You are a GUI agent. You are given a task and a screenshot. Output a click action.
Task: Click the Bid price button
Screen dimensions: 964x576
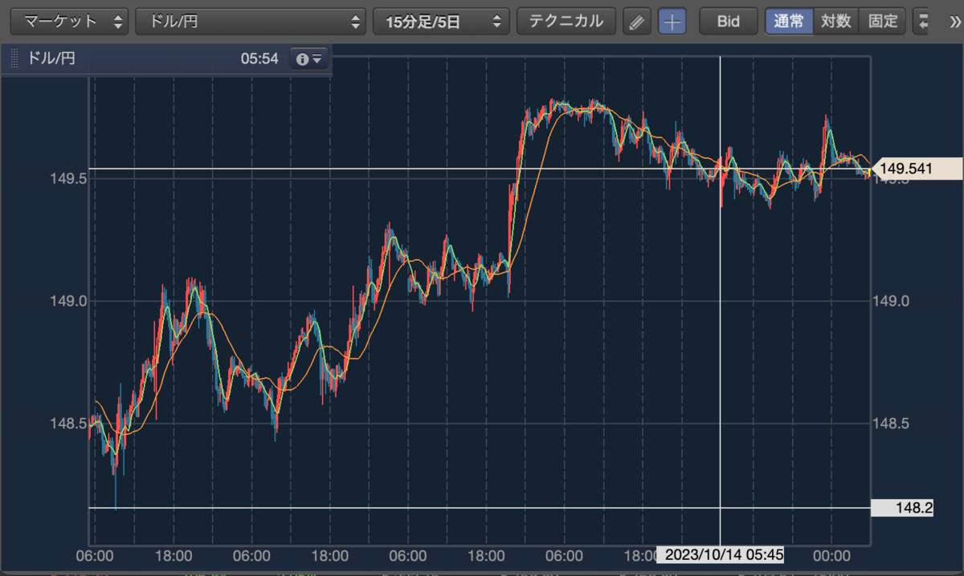[728, 22]
